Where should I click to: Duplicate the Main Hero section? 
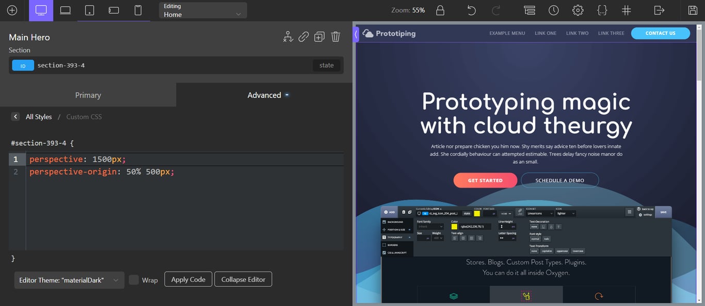tap(319, 37)
